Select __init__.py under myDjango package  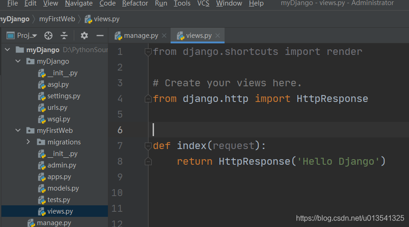[x=62, y=73]
